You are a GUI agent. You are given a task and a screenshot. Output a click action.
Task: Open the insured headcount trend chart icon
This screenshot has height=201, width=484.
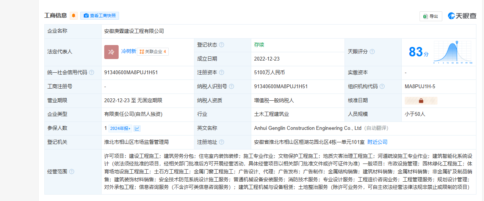pos(137,128)
